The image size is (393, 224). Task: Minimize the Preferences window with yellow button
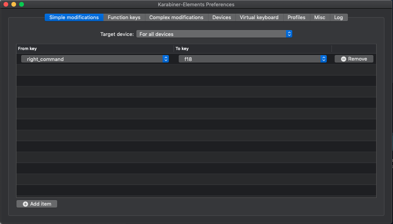tap(14, 4)
